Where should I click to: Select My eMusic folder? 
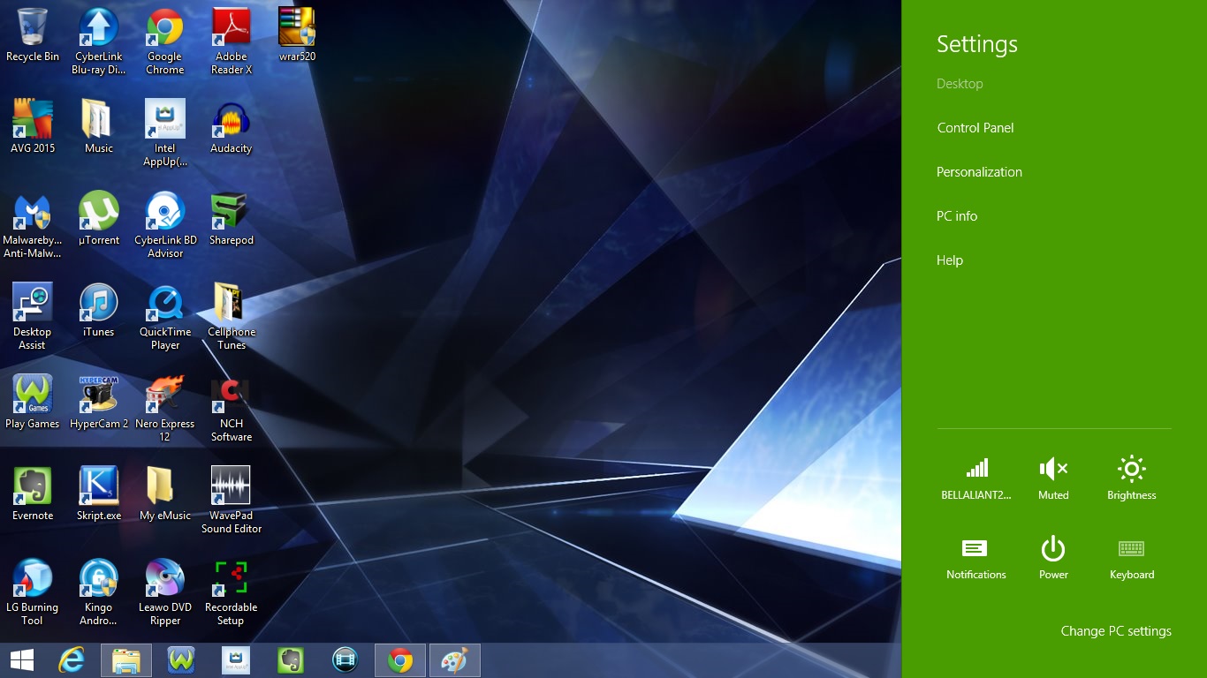pyautogui.click(x=165, y=494)
